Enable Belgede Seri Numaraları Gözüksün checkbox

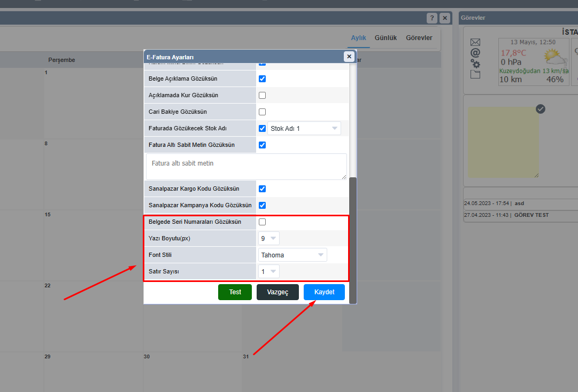pyautogui.click(x=262, y=222)
